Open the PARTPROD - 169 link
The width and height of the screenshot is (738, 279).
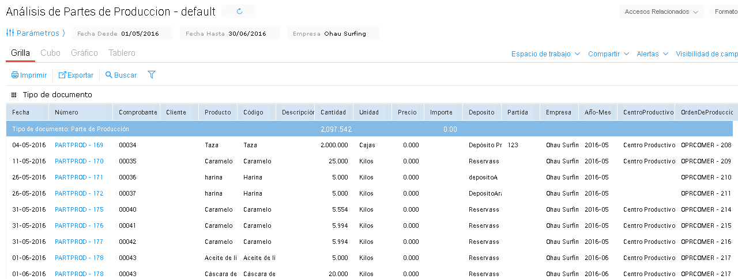[x=79, y=146]
